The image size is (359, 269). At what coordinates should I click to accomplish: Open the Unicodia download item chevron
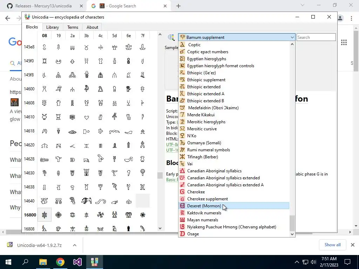pos(74,245)
